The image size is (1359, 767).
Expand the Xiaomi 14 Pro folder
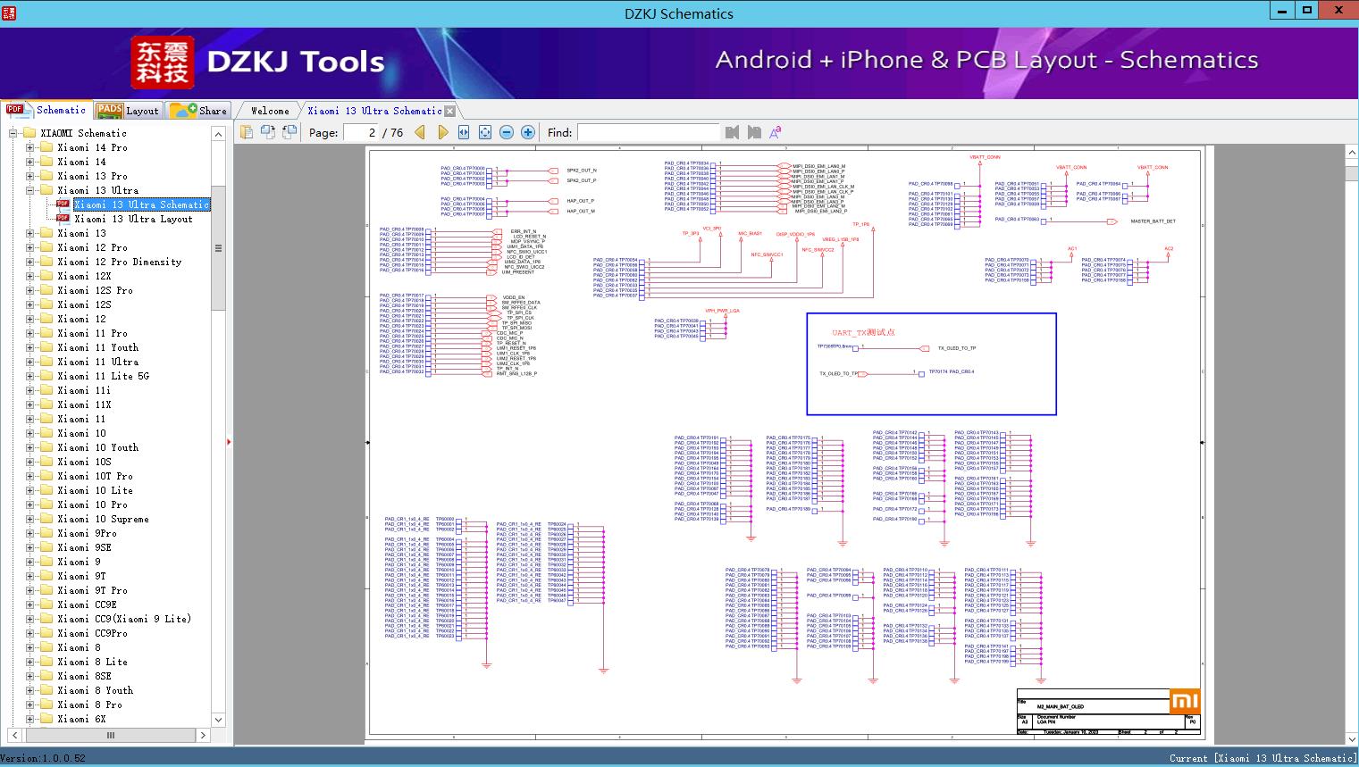(30, 147)
